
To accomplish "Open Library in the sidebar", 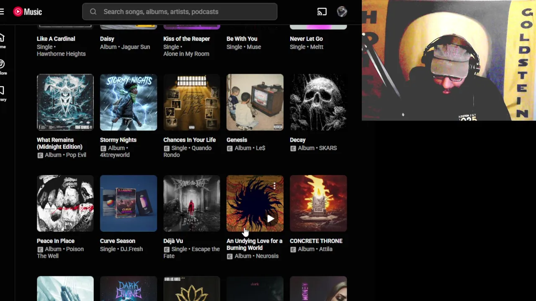I will pos(3,94).
